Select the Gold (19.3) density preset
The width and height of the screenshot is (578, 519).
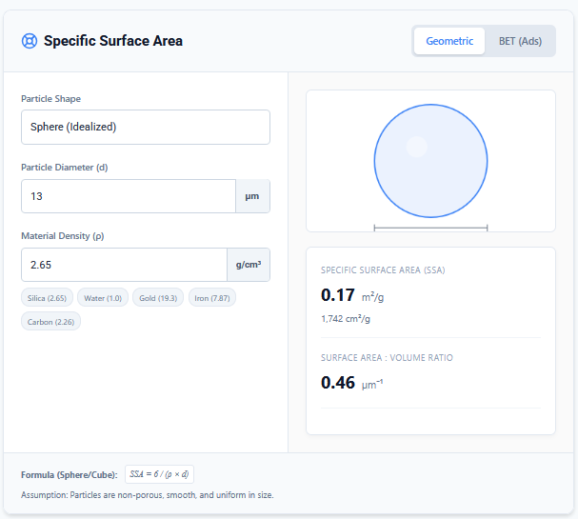(x=158, y=298)
